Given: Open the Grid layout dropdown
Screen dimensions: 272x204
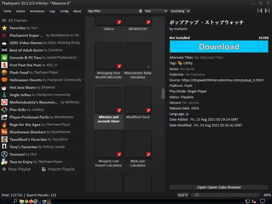Looking at the screenshot, I should pos(183,195).
